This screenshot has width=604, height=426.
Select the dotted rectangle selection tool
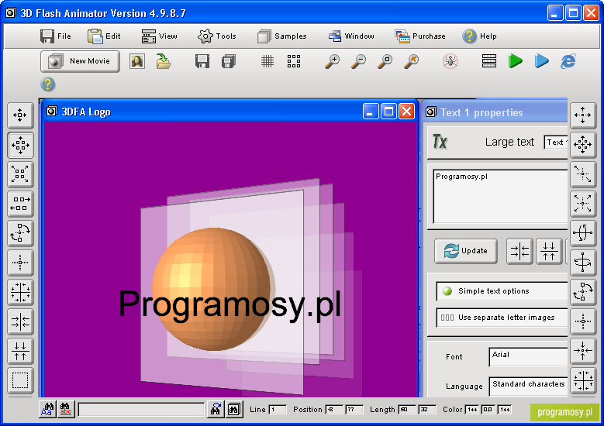[20, 380]
